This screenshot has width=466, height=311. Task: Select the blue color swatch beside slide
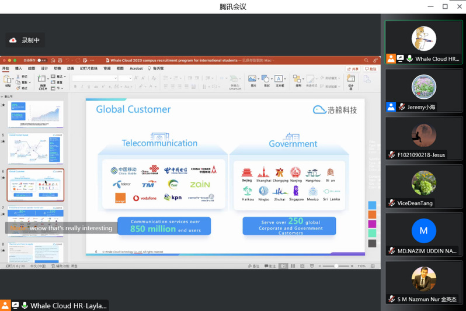(x=372, y=205)
